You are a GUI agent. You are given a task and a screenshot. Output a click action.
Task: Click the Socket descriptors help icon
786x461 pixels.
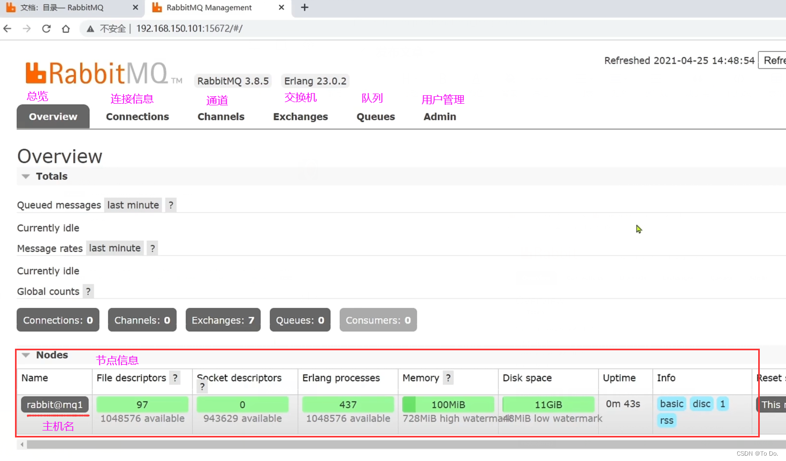(x=202, y=386)
